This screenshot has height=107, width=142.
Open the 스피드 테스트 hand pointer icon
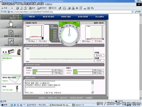point(11,23)
